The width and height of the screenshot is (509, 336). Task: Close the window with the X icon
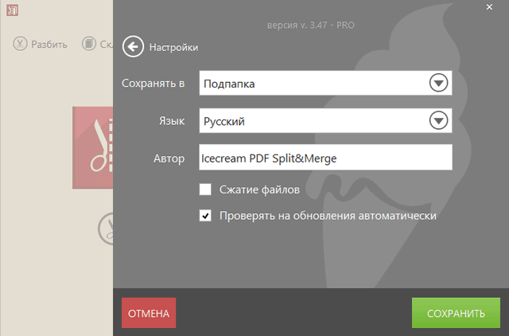point(488,7)
